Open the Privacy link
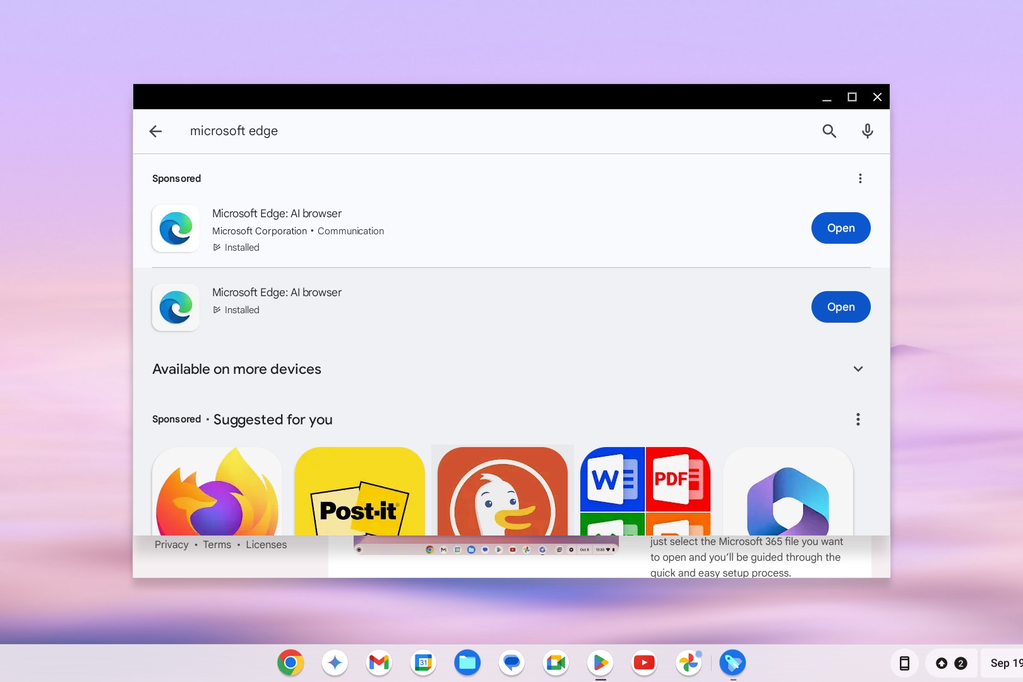The image size is (1023, 682). pyautogui.click(x=172, y=544)
